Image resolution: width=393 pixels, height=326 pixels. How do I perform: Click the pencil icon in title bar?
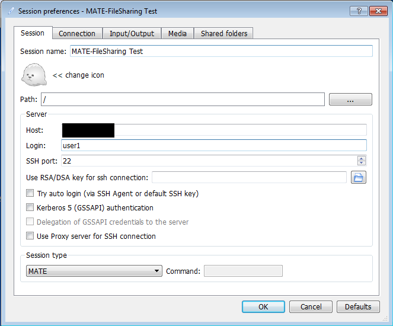click(11, 11)
